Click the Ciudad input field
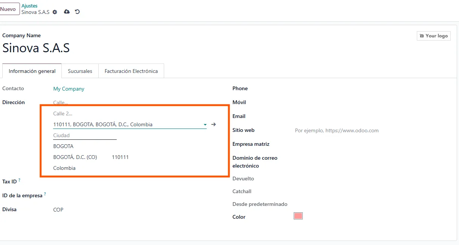This screenshot has width=459, height=245. pyautogui.click(x=85, y=135)
